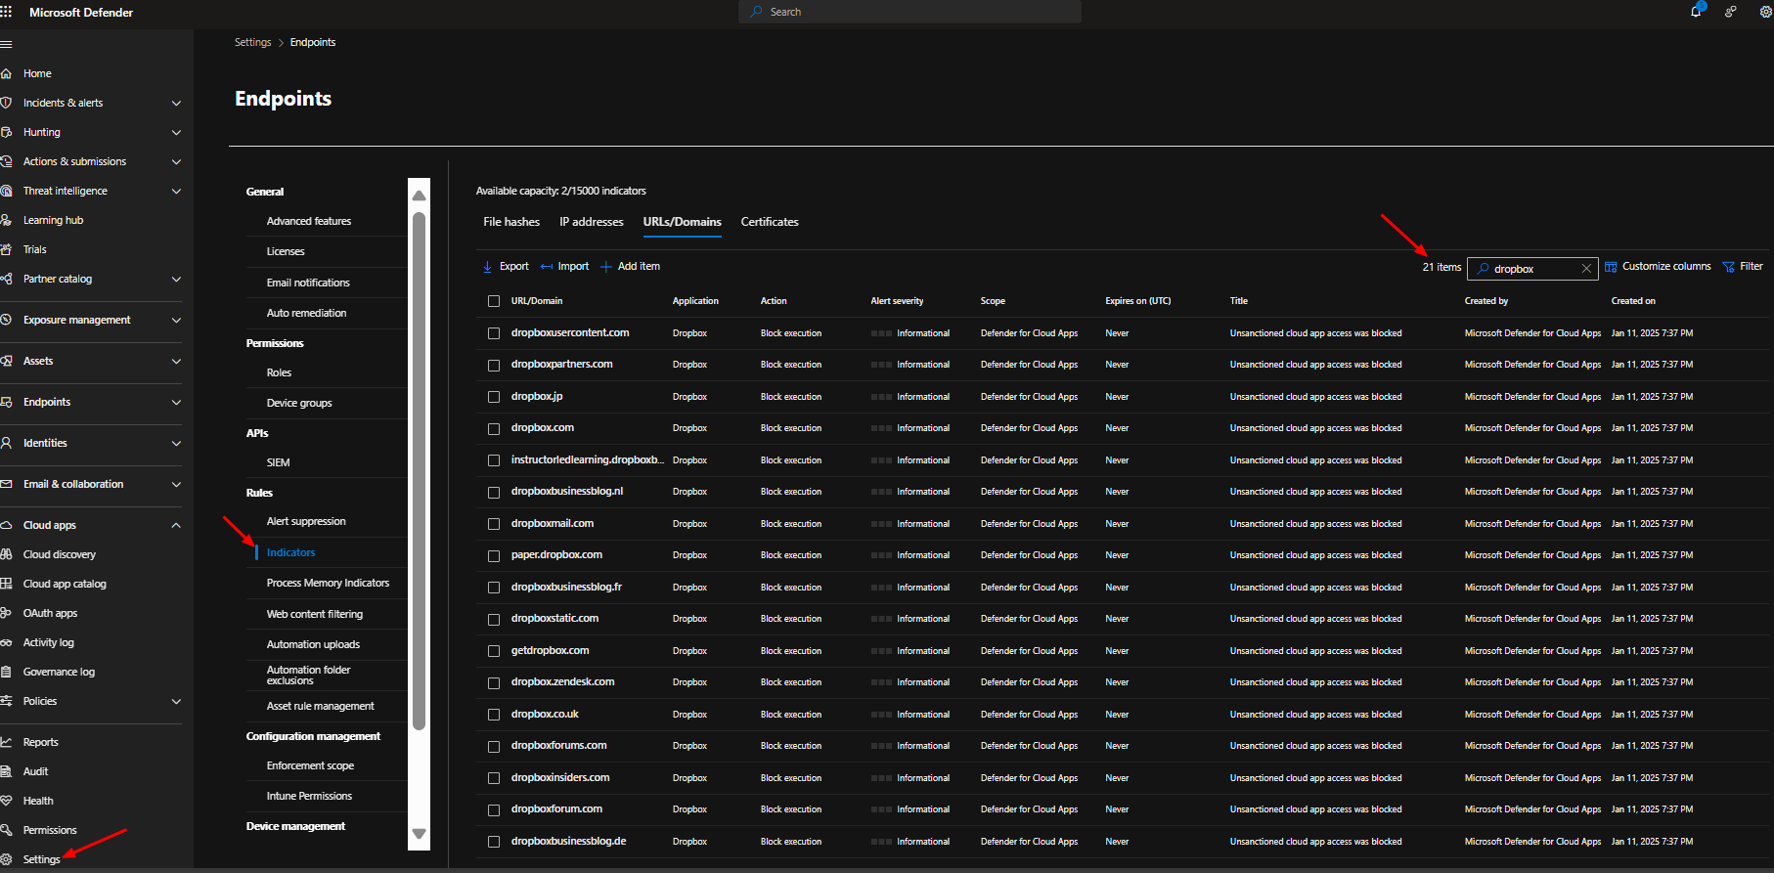Open the notifications bell icon
This screenshot has width=1774, height=873.
[1696, 12]
